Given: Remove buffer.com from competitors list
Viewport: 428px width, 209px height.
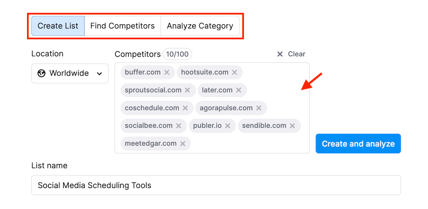Looking at the screenshot, I should pyautogui.click(x=167, y=72).
